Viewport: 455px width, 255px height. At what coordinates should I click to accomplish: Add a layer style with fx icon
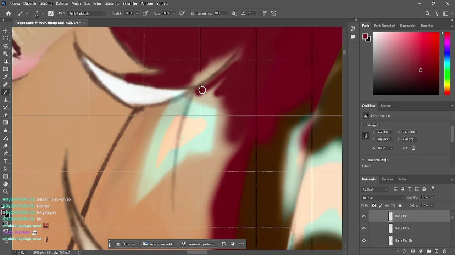coord(405,251)
